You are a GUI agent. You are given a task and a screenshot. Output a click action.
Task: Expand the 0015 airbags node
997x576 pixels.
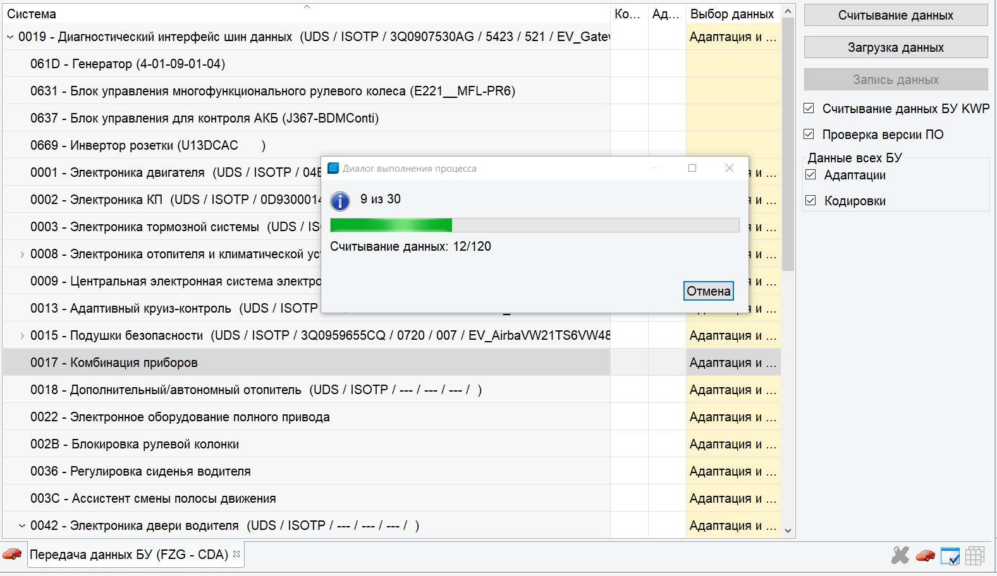(22, 336)
